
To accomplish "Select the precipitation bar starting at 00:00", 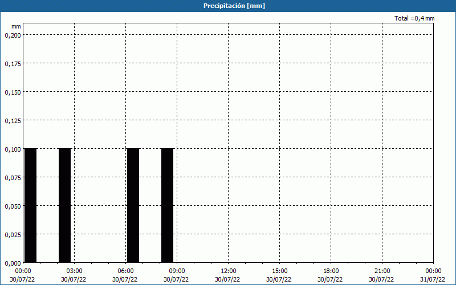I will [x=30, y=205].
